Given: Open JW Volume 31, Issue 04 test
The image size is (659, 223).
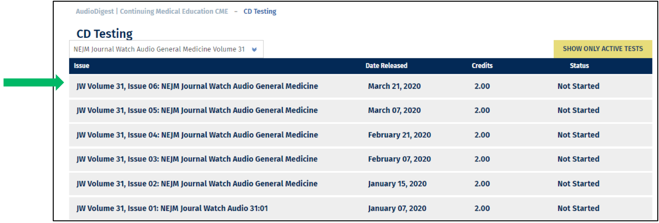Looking at the screenshot, I should coord(197,134).
